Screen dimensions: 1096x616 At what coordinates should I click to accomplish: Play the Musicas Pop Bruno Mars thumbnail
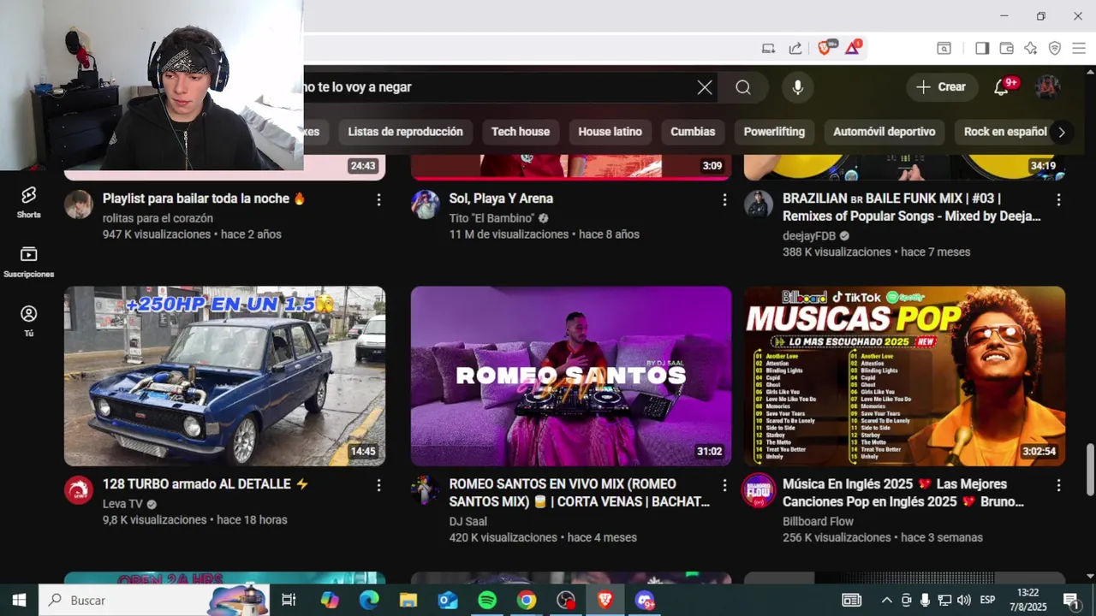click(x=904, y=376)
